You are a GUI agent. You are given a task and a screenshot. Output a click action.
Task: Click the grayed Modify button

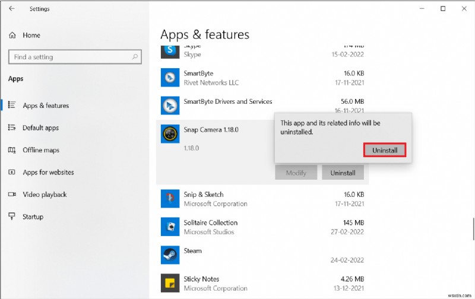pos(296,173)
